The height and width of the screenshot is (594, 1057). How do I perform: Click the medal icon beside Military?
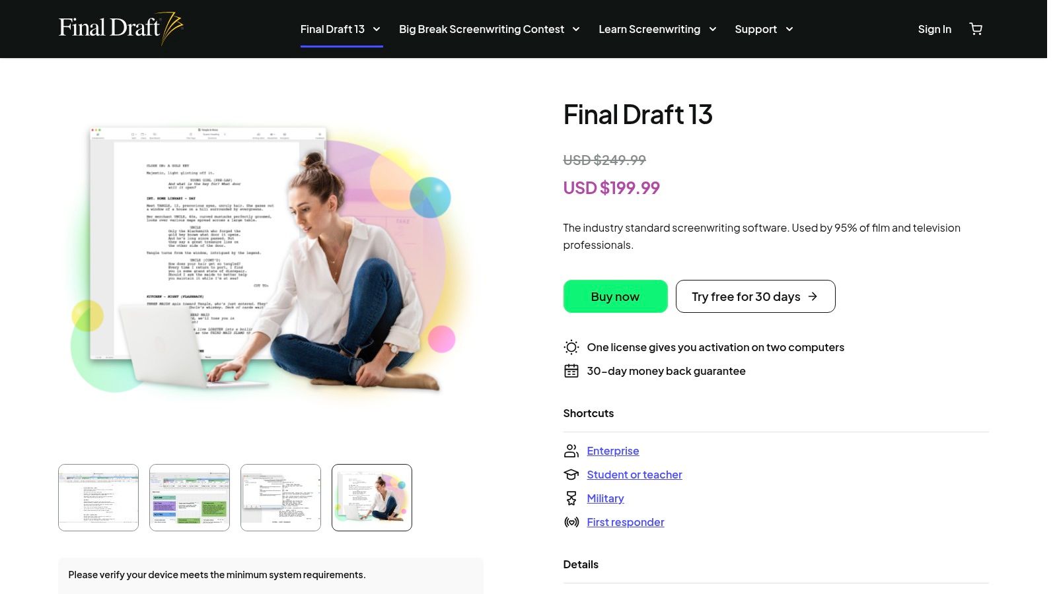click(571, 498)
